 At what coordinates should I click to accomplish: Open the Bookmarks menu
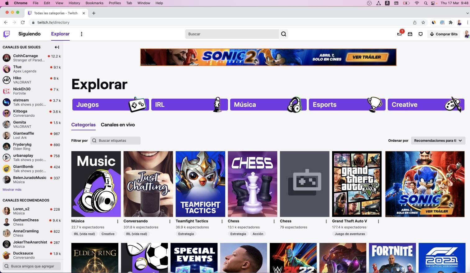point(94,3)
